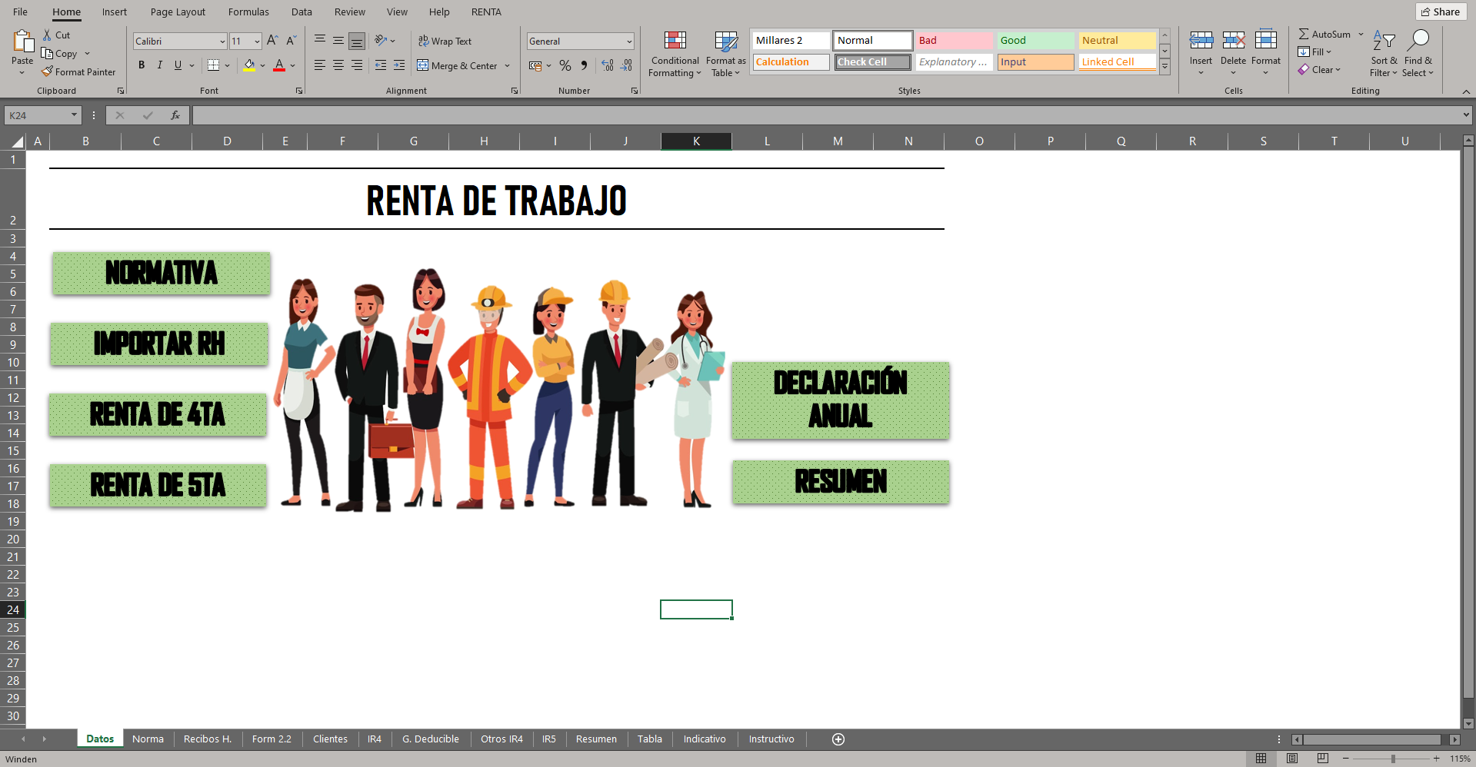
Task: Click Increase Indent icon
Action: point(399,65)
